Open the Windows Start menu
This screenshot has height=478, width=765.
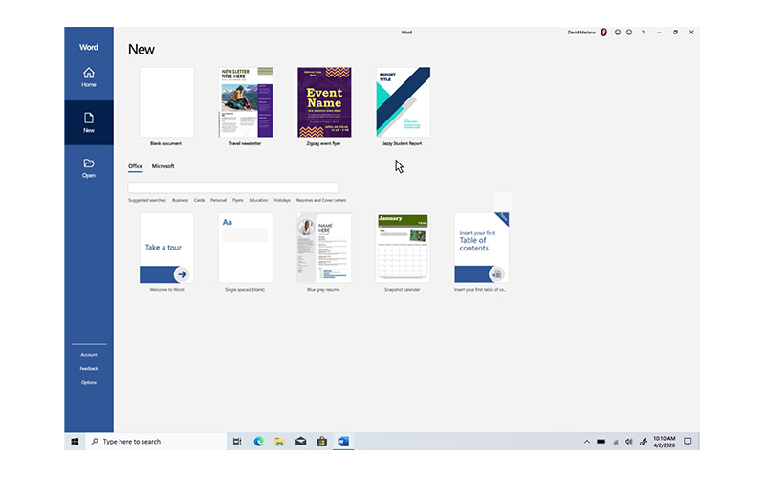pos(75,442)
